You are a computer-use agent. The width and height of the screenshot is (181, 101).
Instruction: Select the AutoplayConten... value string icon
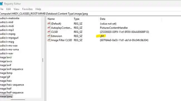pyautogui.click(x=49, y=28)
